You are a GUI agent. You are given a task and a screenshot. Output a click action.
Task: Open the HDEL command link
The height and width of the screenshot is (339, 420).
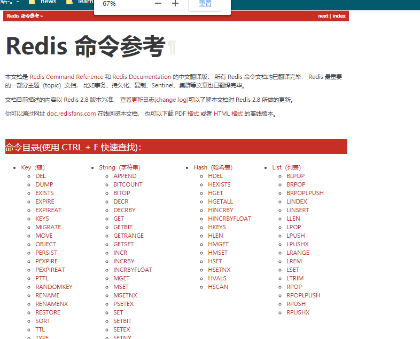(215, 176)
